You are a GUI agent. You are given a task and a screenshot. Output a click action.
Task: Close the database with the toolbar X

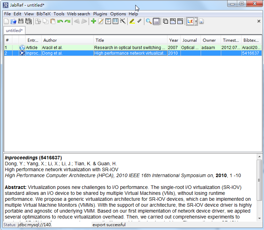259,21
